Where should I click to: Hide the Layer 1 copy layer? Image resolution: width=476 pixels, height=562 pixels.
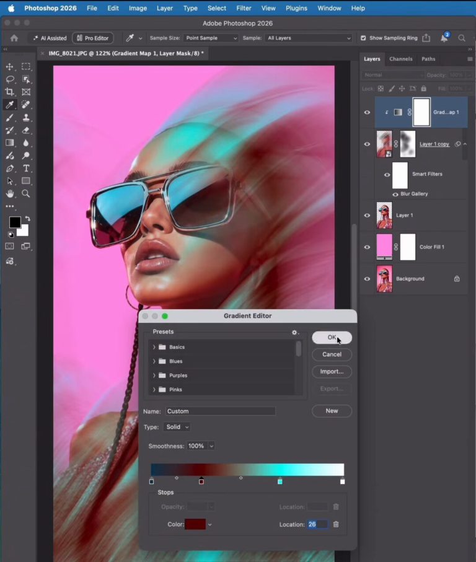367,144
